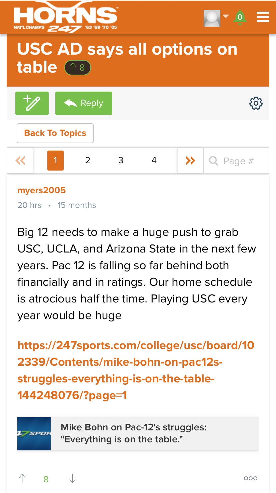The image size is (276, 493).
Task: Upvote the myers2005 post
Action: click(22, 479)
